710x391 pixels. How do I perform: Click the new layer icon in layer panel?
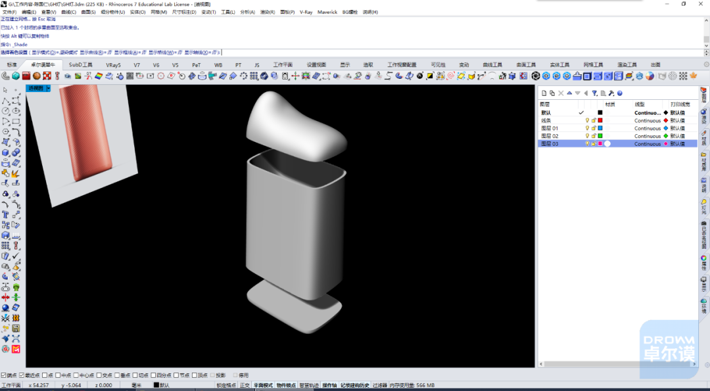pyautogui.click(x=544, y=93)
